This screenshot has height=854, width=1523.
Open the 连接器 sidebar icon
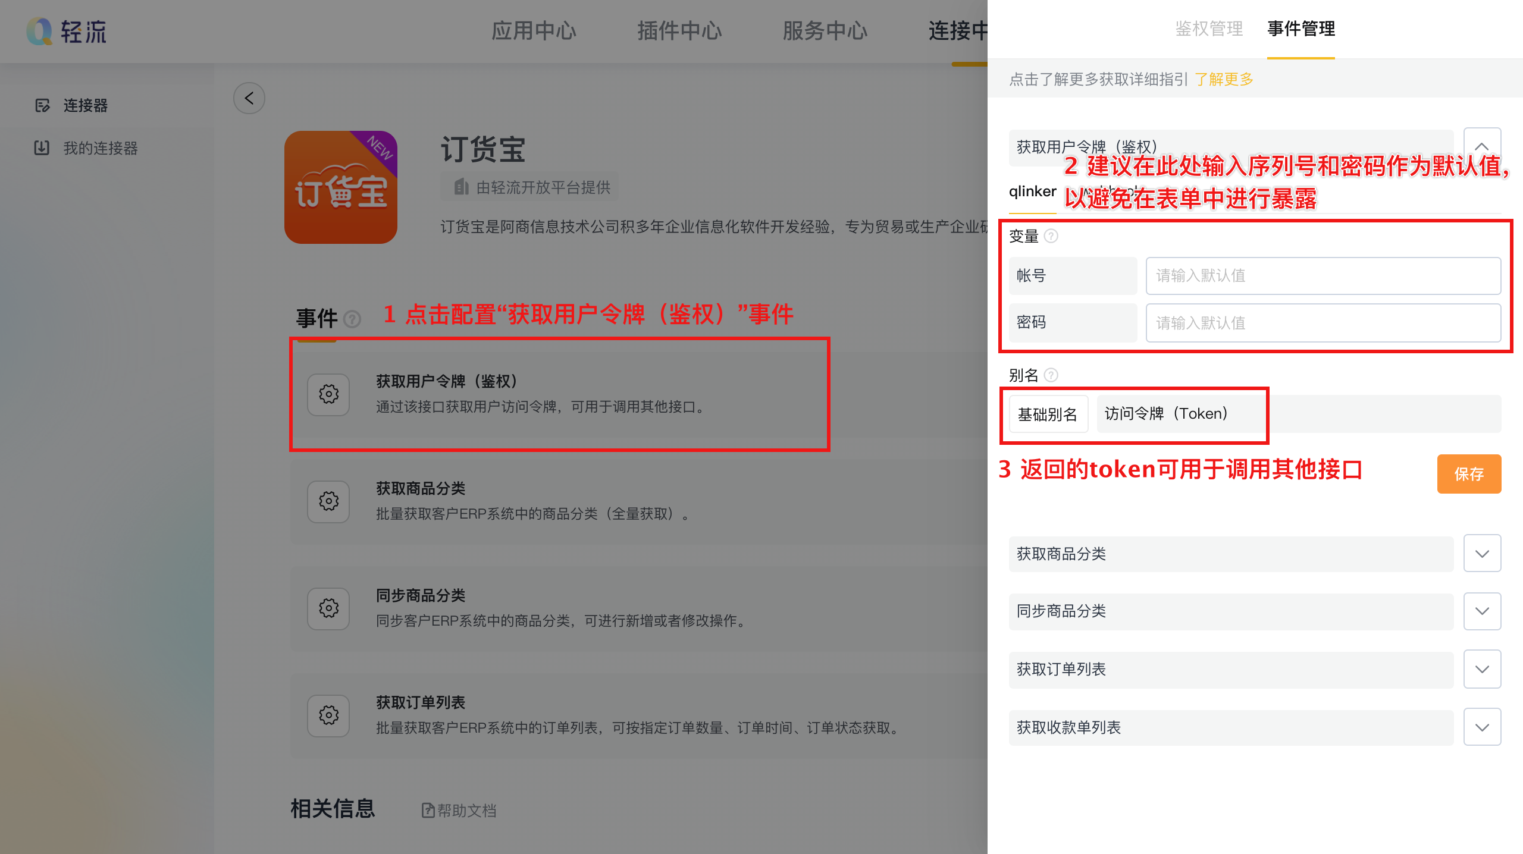[x=42, y=106]
